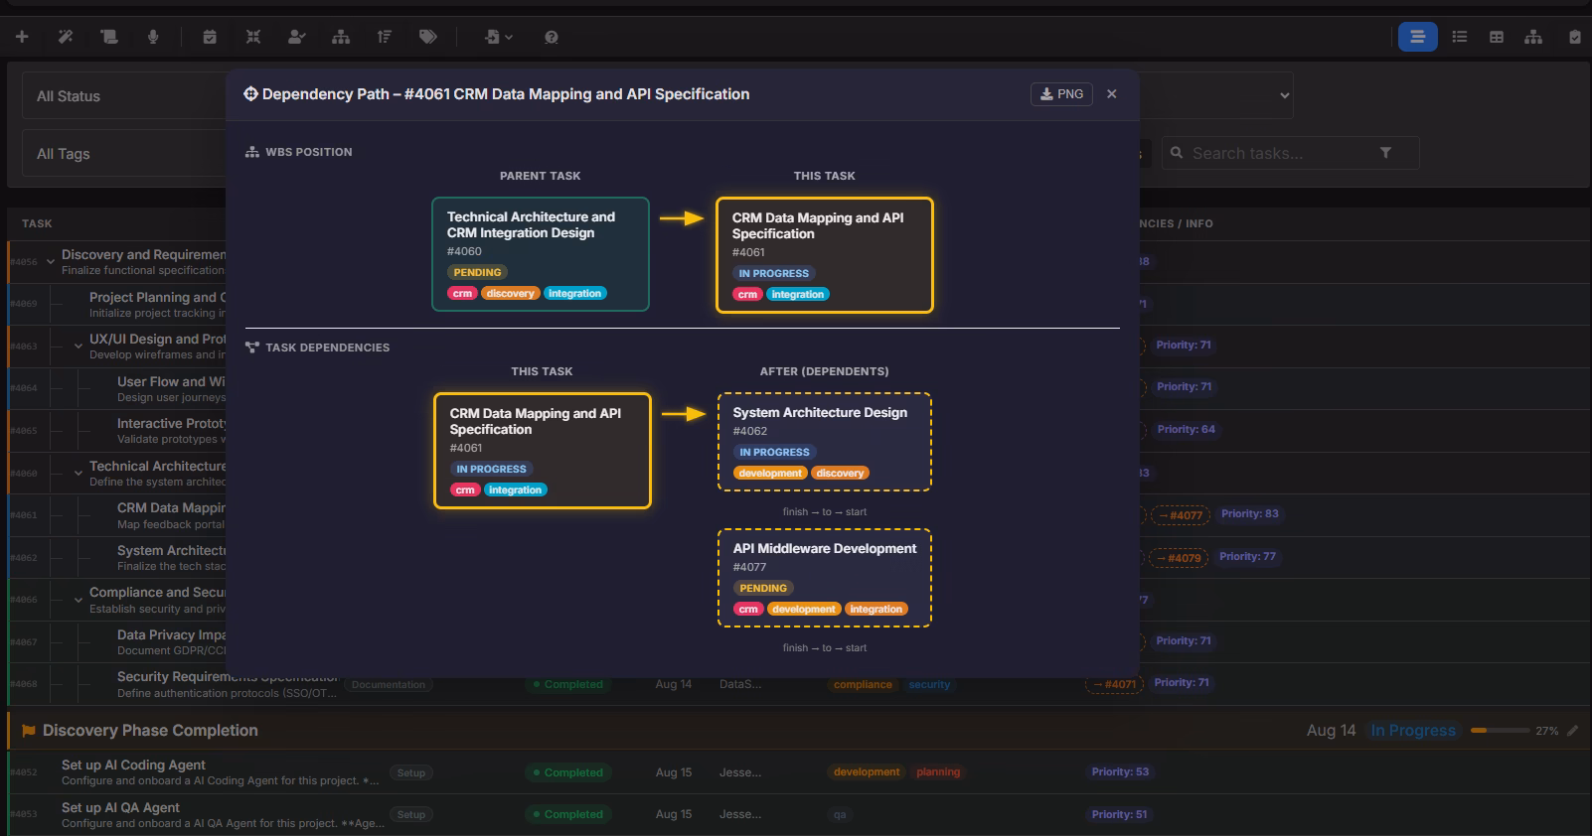
Task: Click the Priority: 83 badge
Action: (x=1250, y=513)
